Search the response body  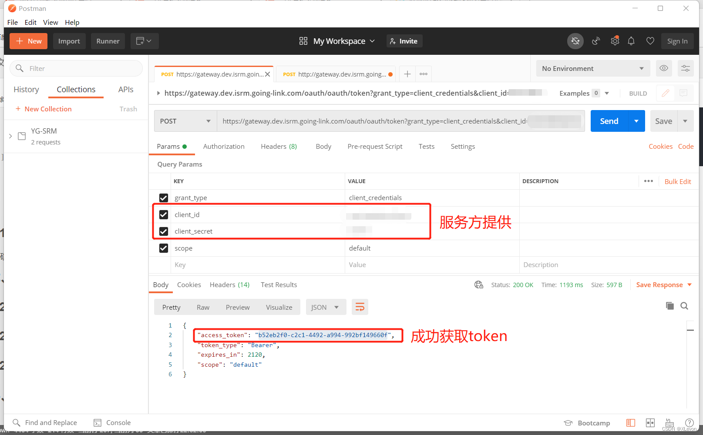tap(684, 306)
